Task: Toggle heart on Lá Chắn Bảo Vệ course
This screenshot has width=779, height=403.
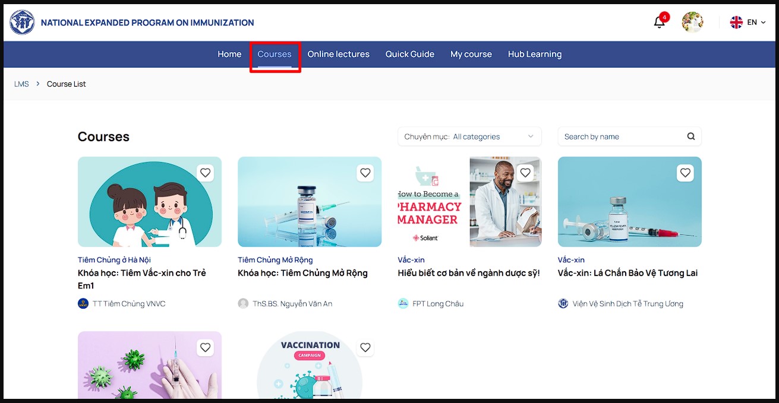Action: [685, 173]
